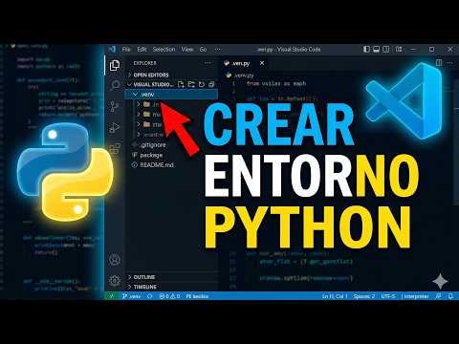Click the New Folder icon in Explorer
The height and width of the screenshot is (344, 459).
point(191,84)
